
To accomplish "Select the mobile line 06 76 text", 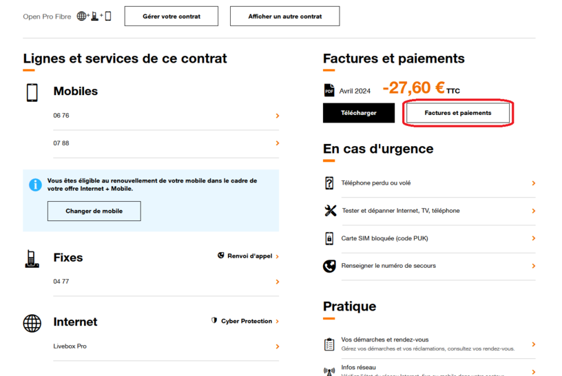I will [61, 116].
